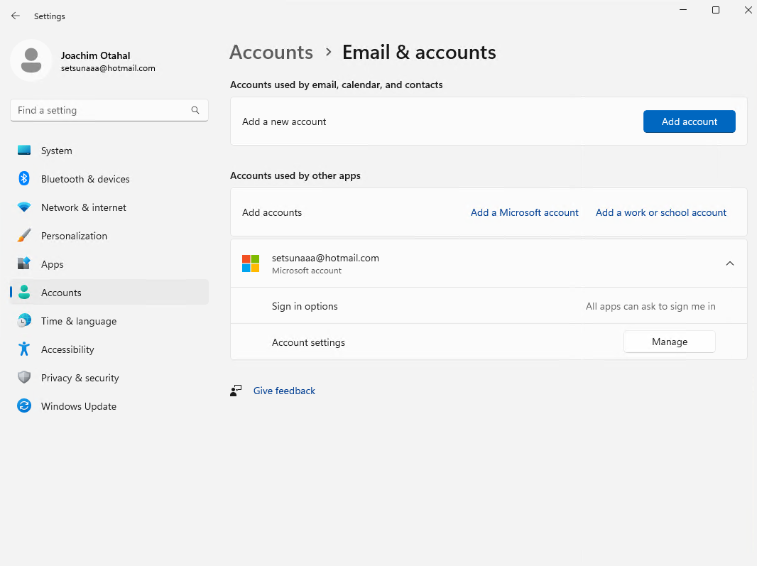Click the Accounts breadcrumb link
Viewport: 757px width, 566px height.
coord(271,52)
